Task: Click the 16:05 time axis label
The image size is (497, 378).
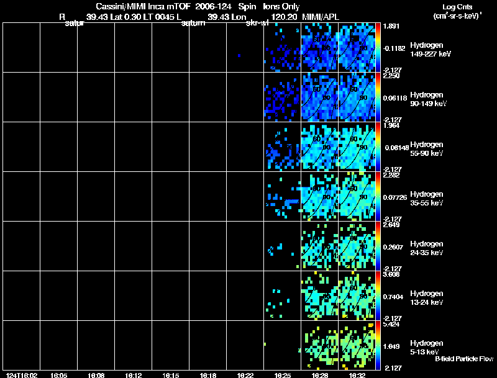Action: click(x=58, y=375)
